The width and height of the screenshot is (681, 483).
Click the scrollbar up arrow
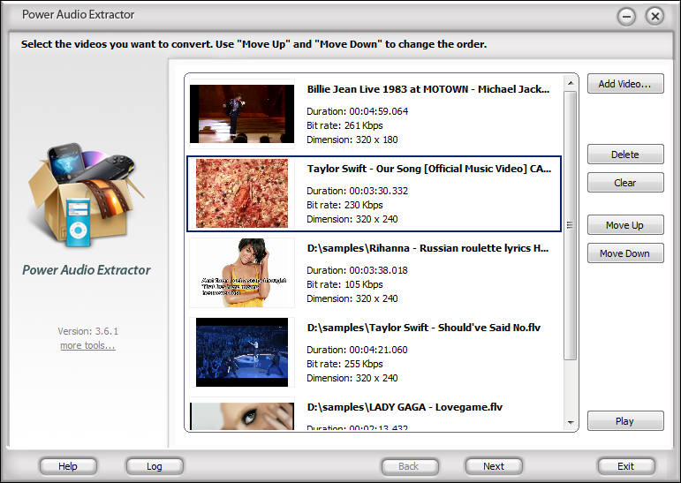click(571, 83)
